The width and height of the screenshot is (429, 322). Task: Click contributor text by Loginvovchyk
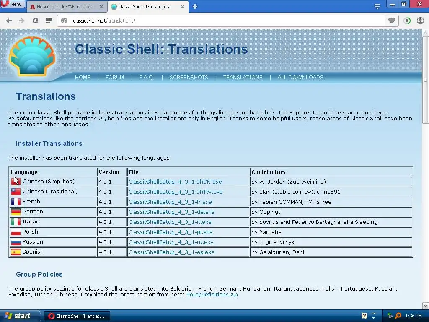coord(273,242)
